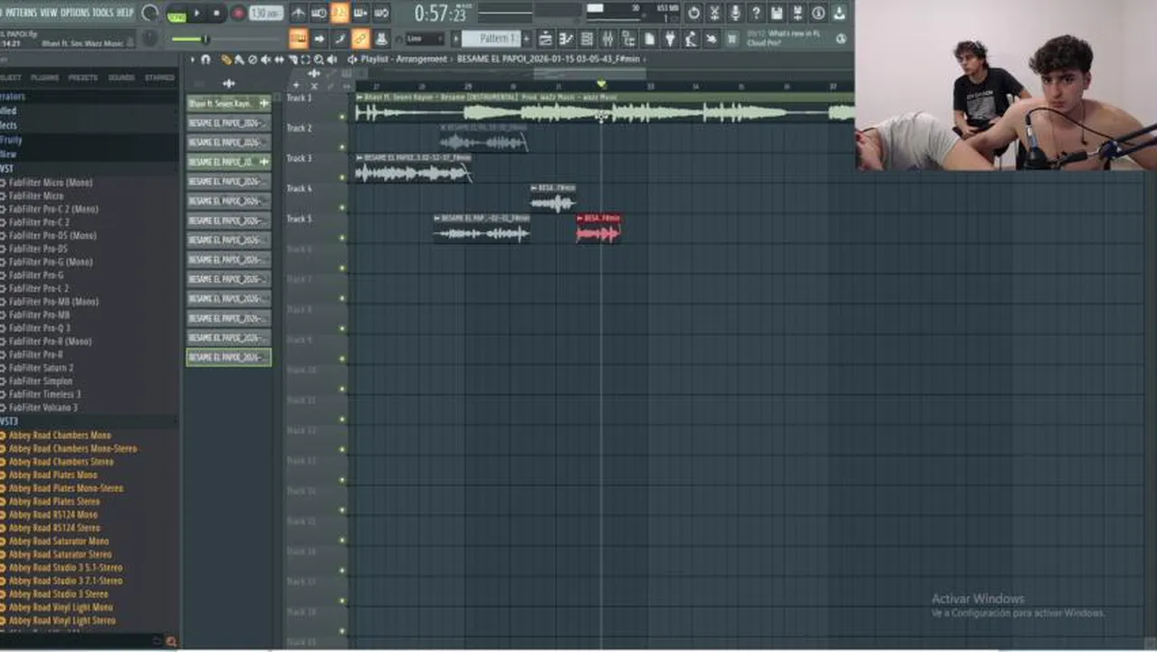Open the OPTIONS menu

[75, 12]
